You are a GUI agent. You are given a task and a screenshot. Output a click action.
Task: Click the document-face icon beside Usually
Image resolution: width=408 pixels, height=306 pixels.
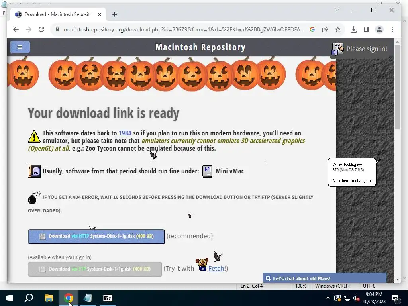pyautogui.click(x=34, y=171)
